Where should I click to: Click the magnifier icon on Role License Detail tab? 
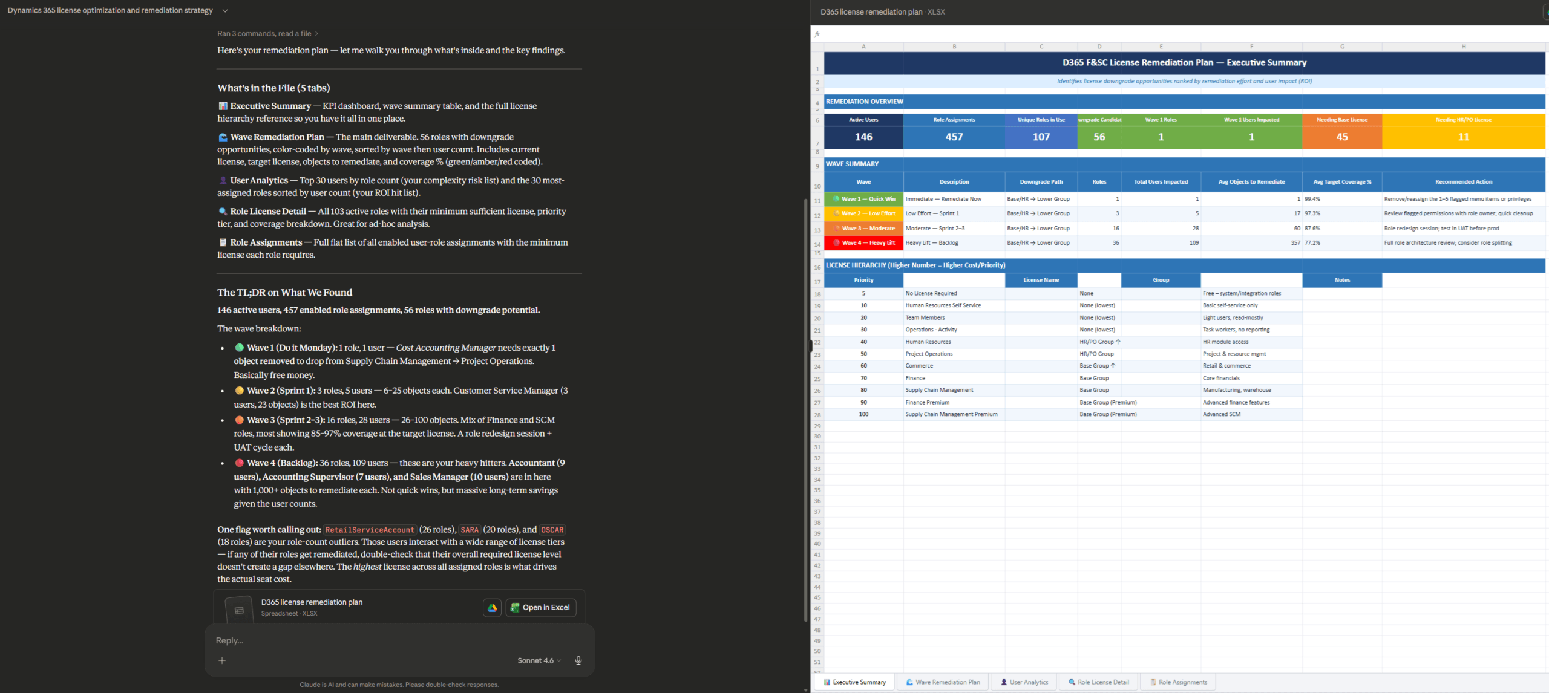pyautogui.click(x=1072, y=682)
